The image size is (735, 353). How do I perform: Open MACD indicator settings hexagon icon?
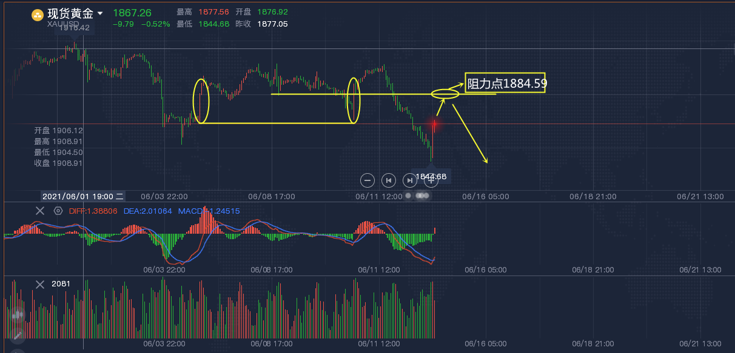coord(58,211)
